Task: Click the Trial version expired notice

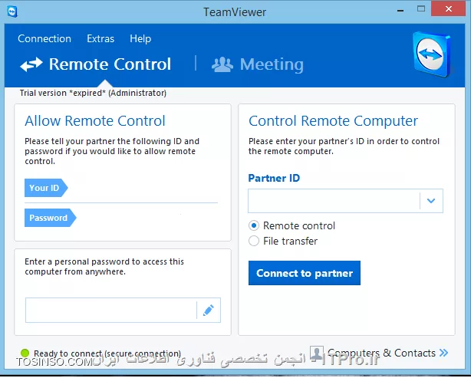Action: [93, 93]
